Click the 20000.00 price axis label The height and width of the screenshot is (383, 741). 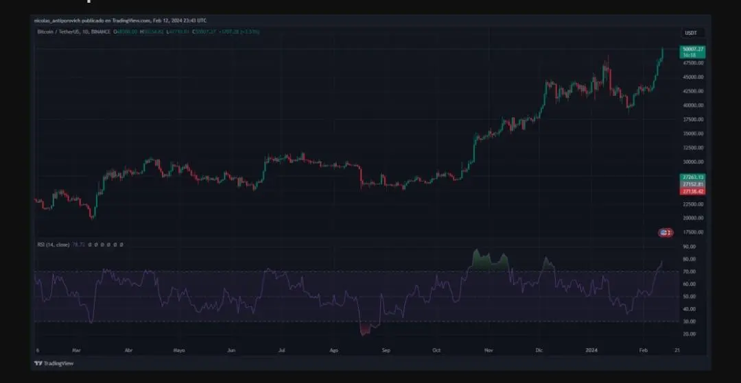click(694, 219)
